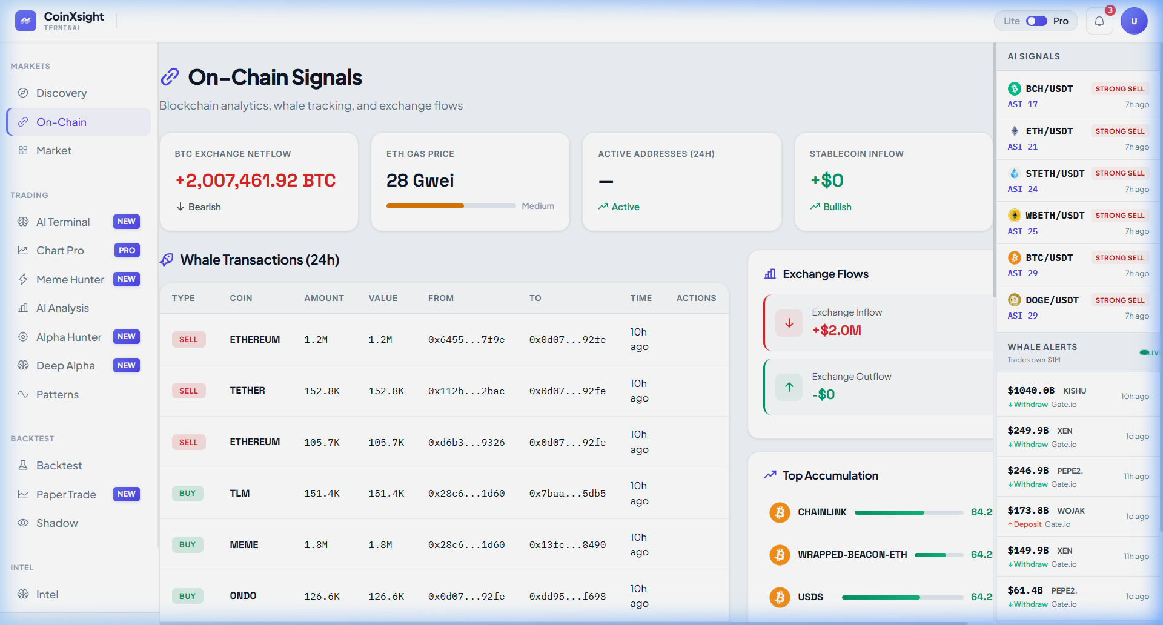Open the BCH/USDT strong sell signal
This screenshot has width=1163, height=625.
click(1078, 96)
